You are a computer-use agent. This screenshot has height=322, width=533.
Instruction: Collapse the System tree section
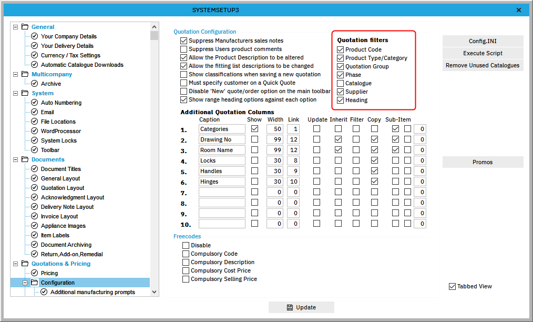tap(15, 93)
